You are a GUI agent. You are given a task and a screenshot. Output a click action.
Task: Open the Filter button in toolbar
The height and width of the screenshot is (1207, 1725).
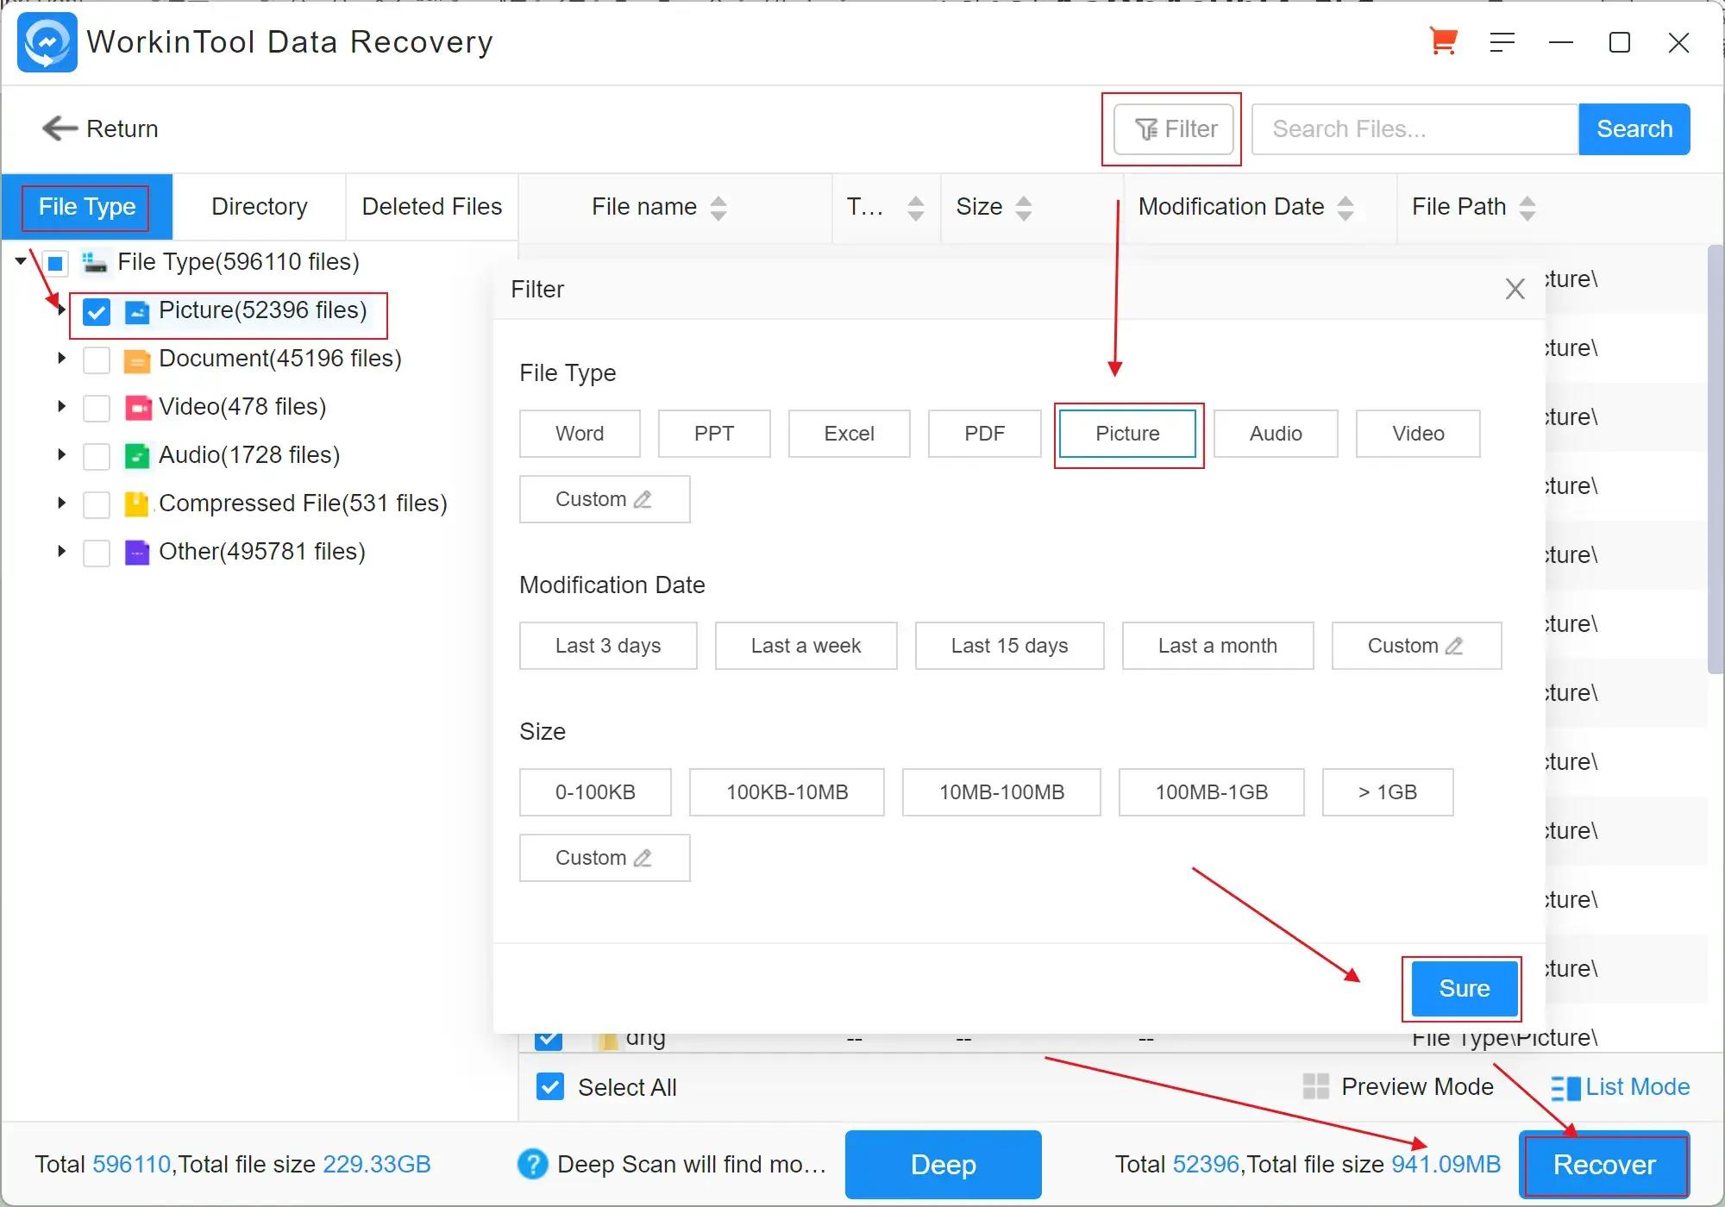point(1174,129)
